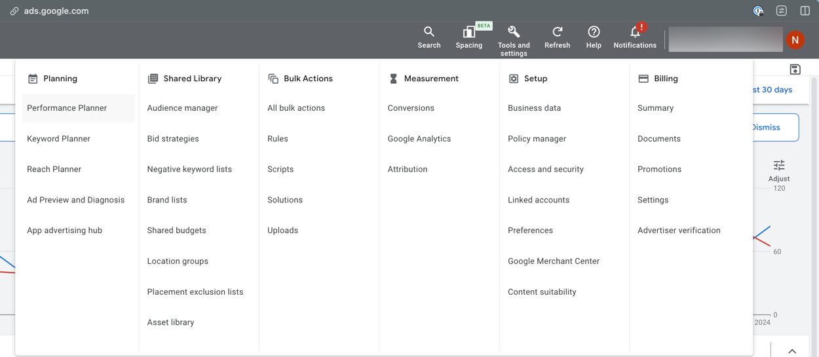Image resolution: width=819 pixels, height=357 pixels.
Task: Open Asset library
Action: [x=170, y=322]
